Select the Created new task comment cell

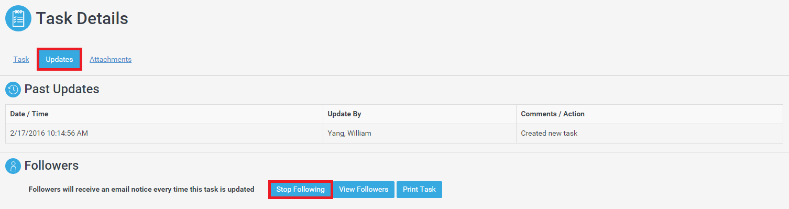[650, 133]
